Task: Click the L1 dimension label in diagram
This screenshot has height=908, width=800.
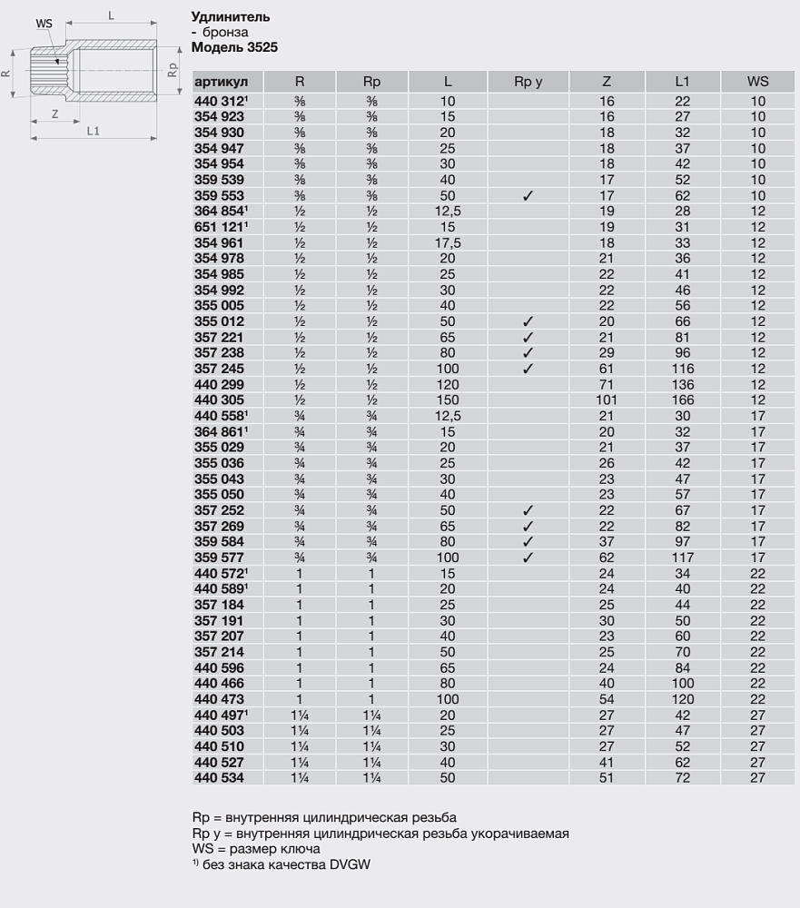Action: coord(93,132)
